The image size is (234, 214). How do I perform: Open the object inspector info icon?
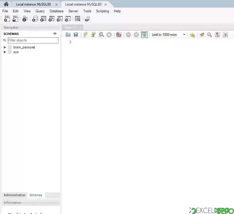pyautogui.click(x=25, y=19)
